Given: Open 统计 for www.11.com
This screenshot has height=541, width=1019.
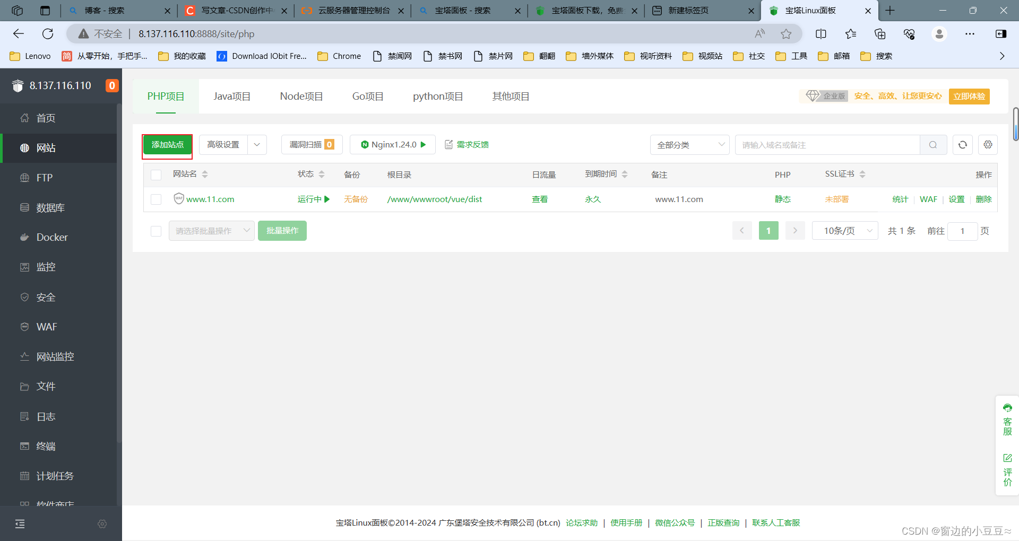Looking at the screenshot, I should [x=900, y=199].
